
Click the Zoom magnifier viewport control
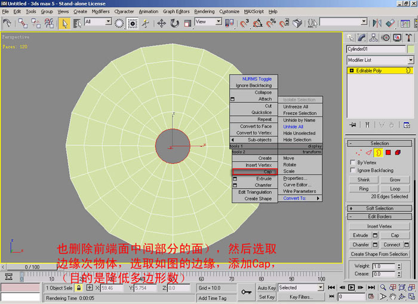(383, 287)
